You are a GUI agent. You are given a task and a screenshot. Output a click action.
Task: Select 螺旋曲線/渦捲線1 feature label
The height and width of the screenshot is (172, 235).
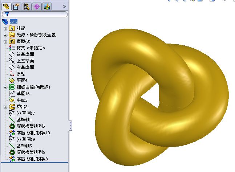33,87
